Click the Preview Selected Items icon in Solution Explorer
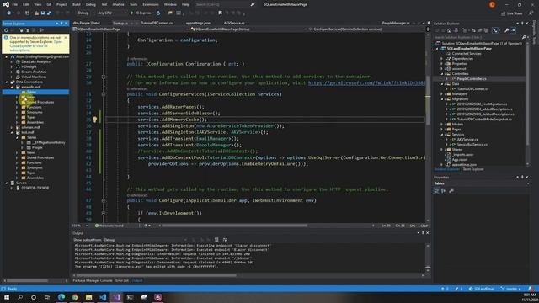 tap(513, 30)
